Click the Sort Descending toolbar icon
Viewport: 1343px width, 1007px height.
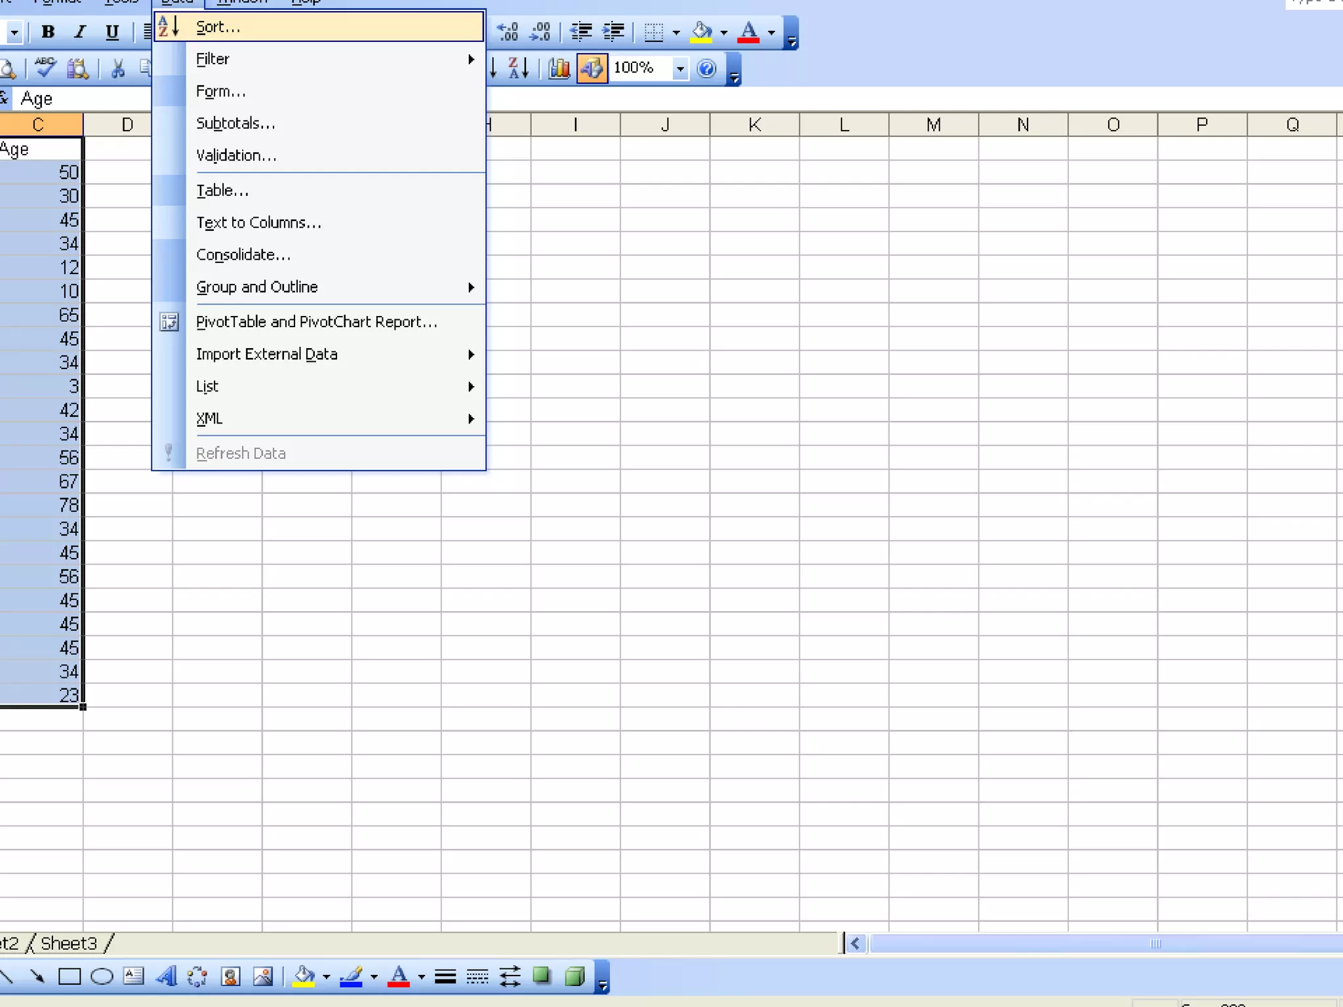518,68
